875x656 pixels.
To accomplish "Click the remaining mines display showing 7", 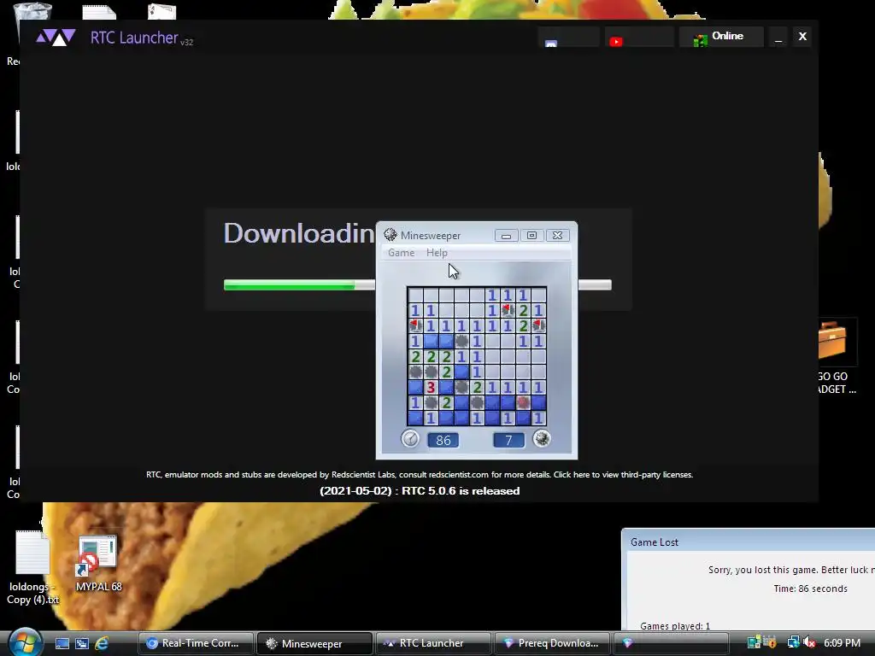I will [x=509, y=440].
